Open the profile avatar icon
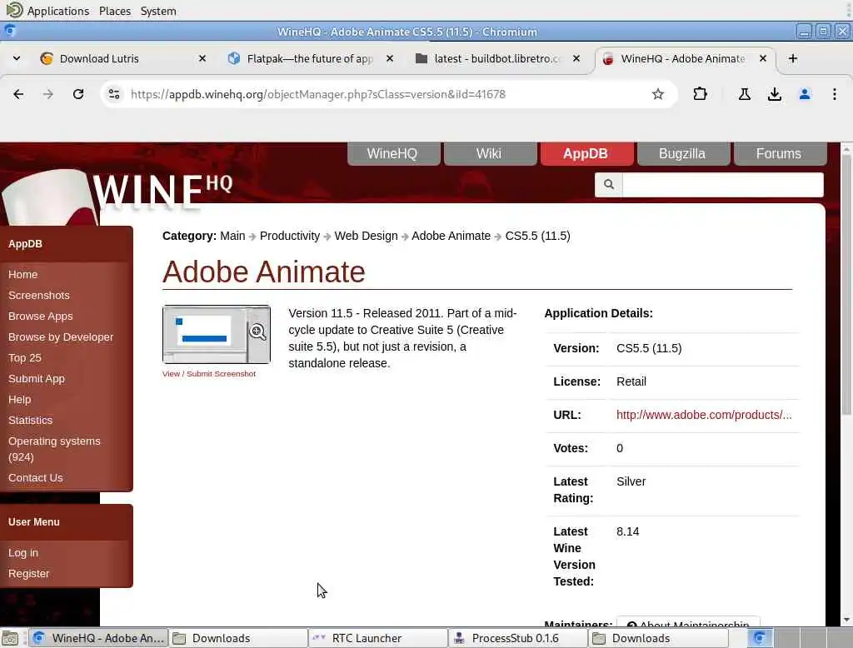 [804, 94]
